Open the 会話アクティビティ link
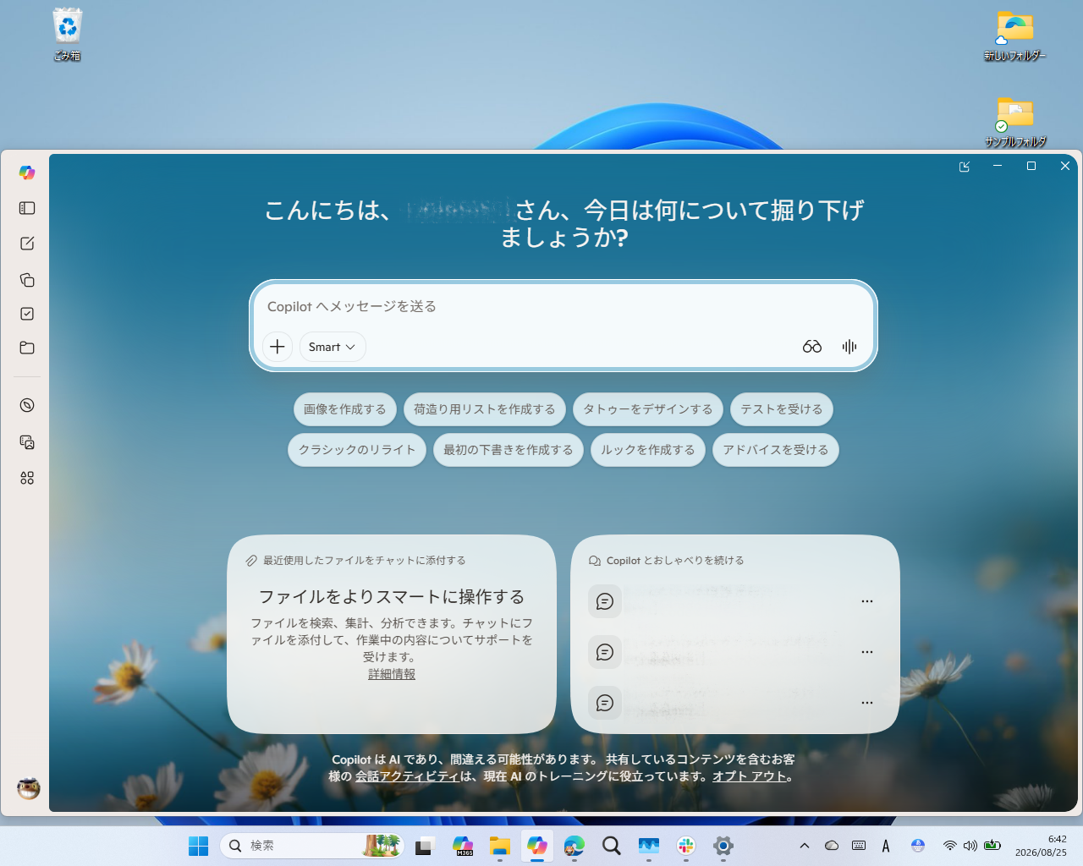Viewport: 1083px width, 866px height. 407,776
